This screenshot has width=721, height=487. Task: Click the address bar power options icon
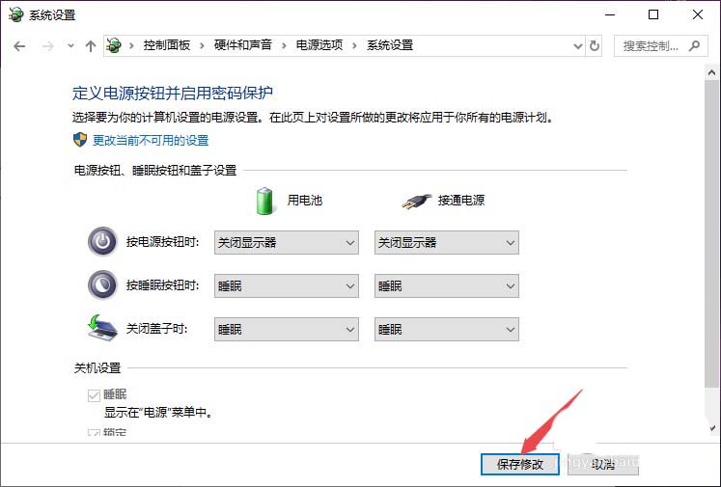[114, 45]
